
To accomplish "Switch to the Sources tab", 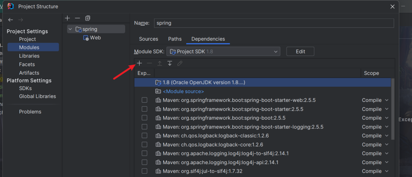I will point(148,39).
